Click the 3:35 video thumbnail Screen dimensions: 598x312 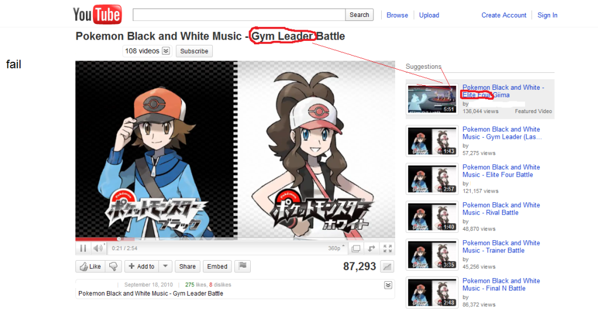tap(432, 254)
